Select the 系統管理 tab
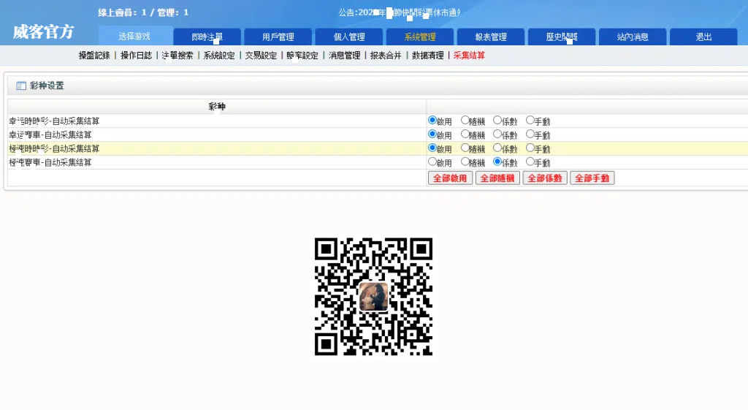 click(x=420, y=37)
